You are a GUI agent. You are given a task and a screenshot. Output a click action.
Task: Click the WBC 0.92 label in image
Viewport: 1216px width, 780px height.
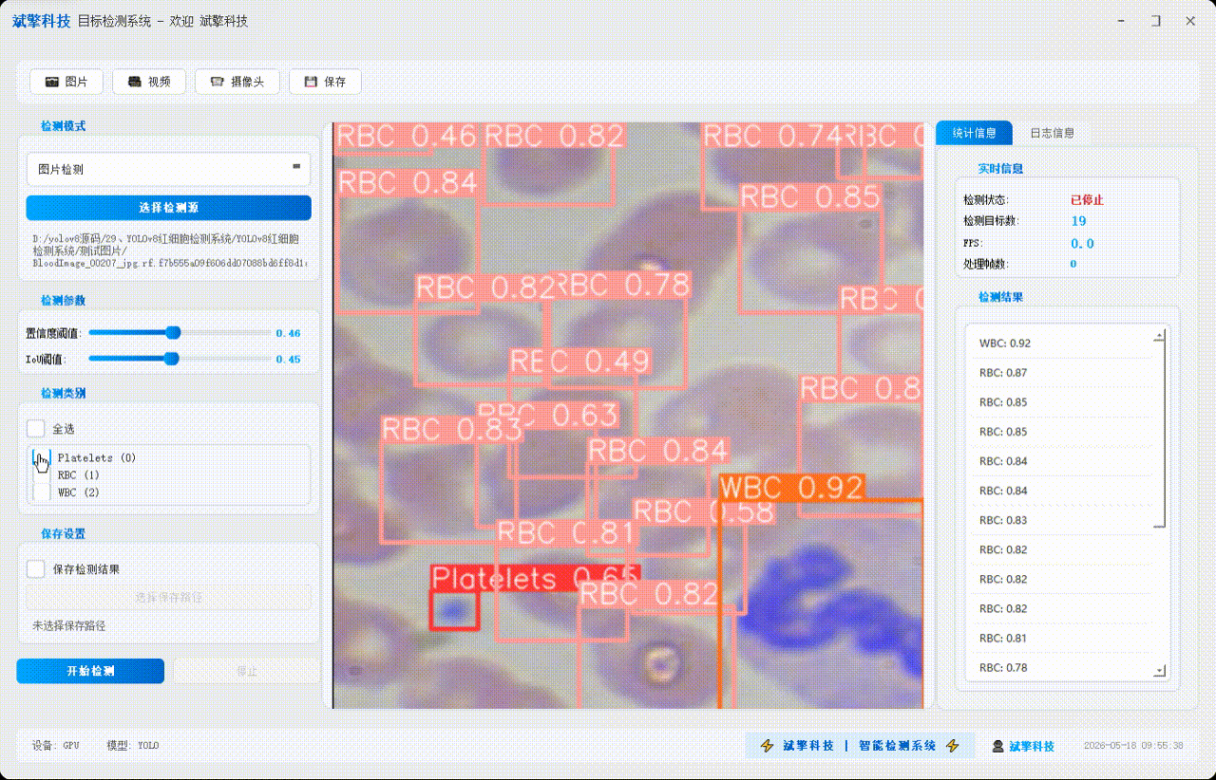(791, 488)
